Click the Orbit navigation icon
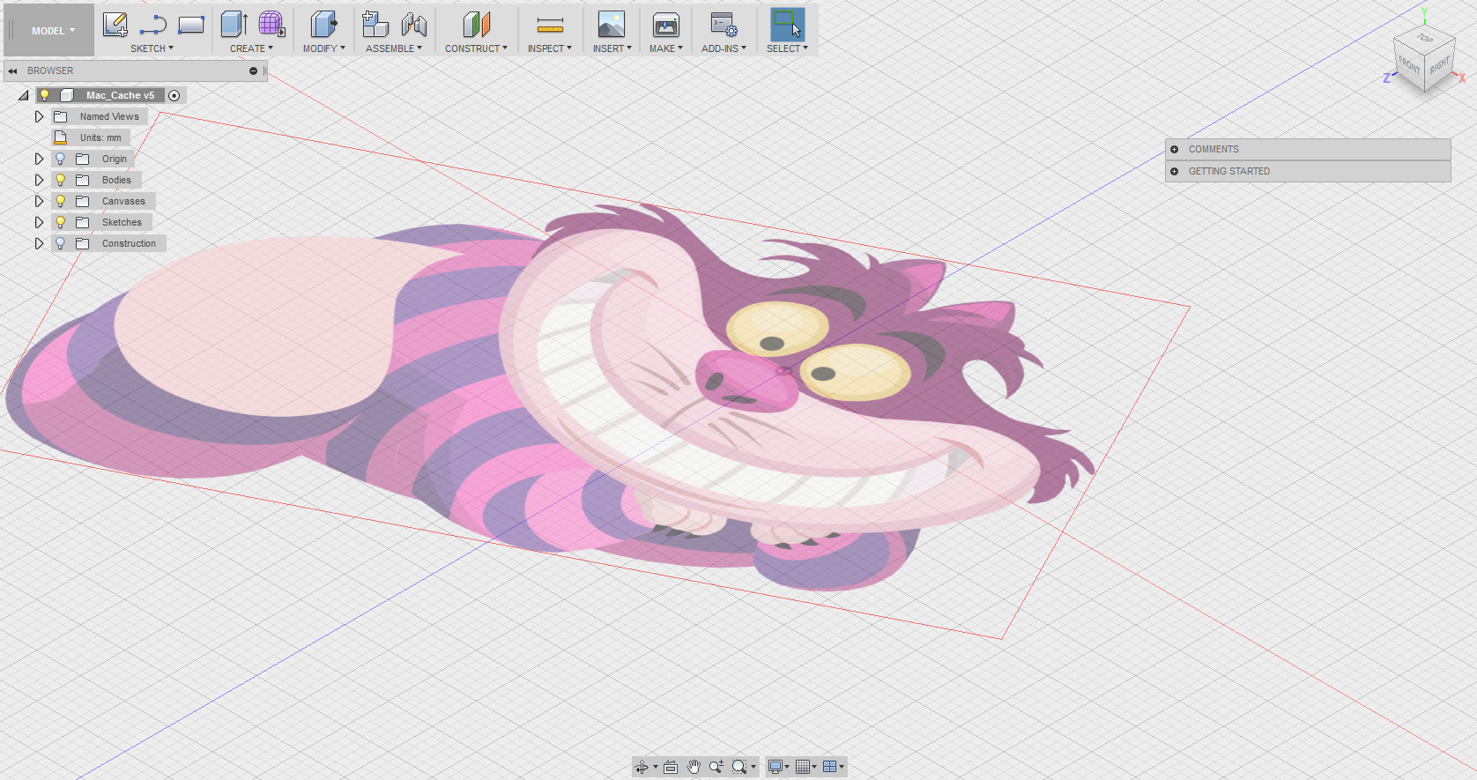Screen dimensions: 1477x780 click(642, 767)
